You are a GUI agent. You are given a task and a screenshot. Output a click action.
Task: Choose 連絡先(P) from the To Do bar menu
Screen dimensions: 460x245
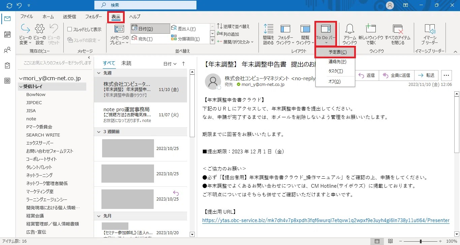(335, 62)
